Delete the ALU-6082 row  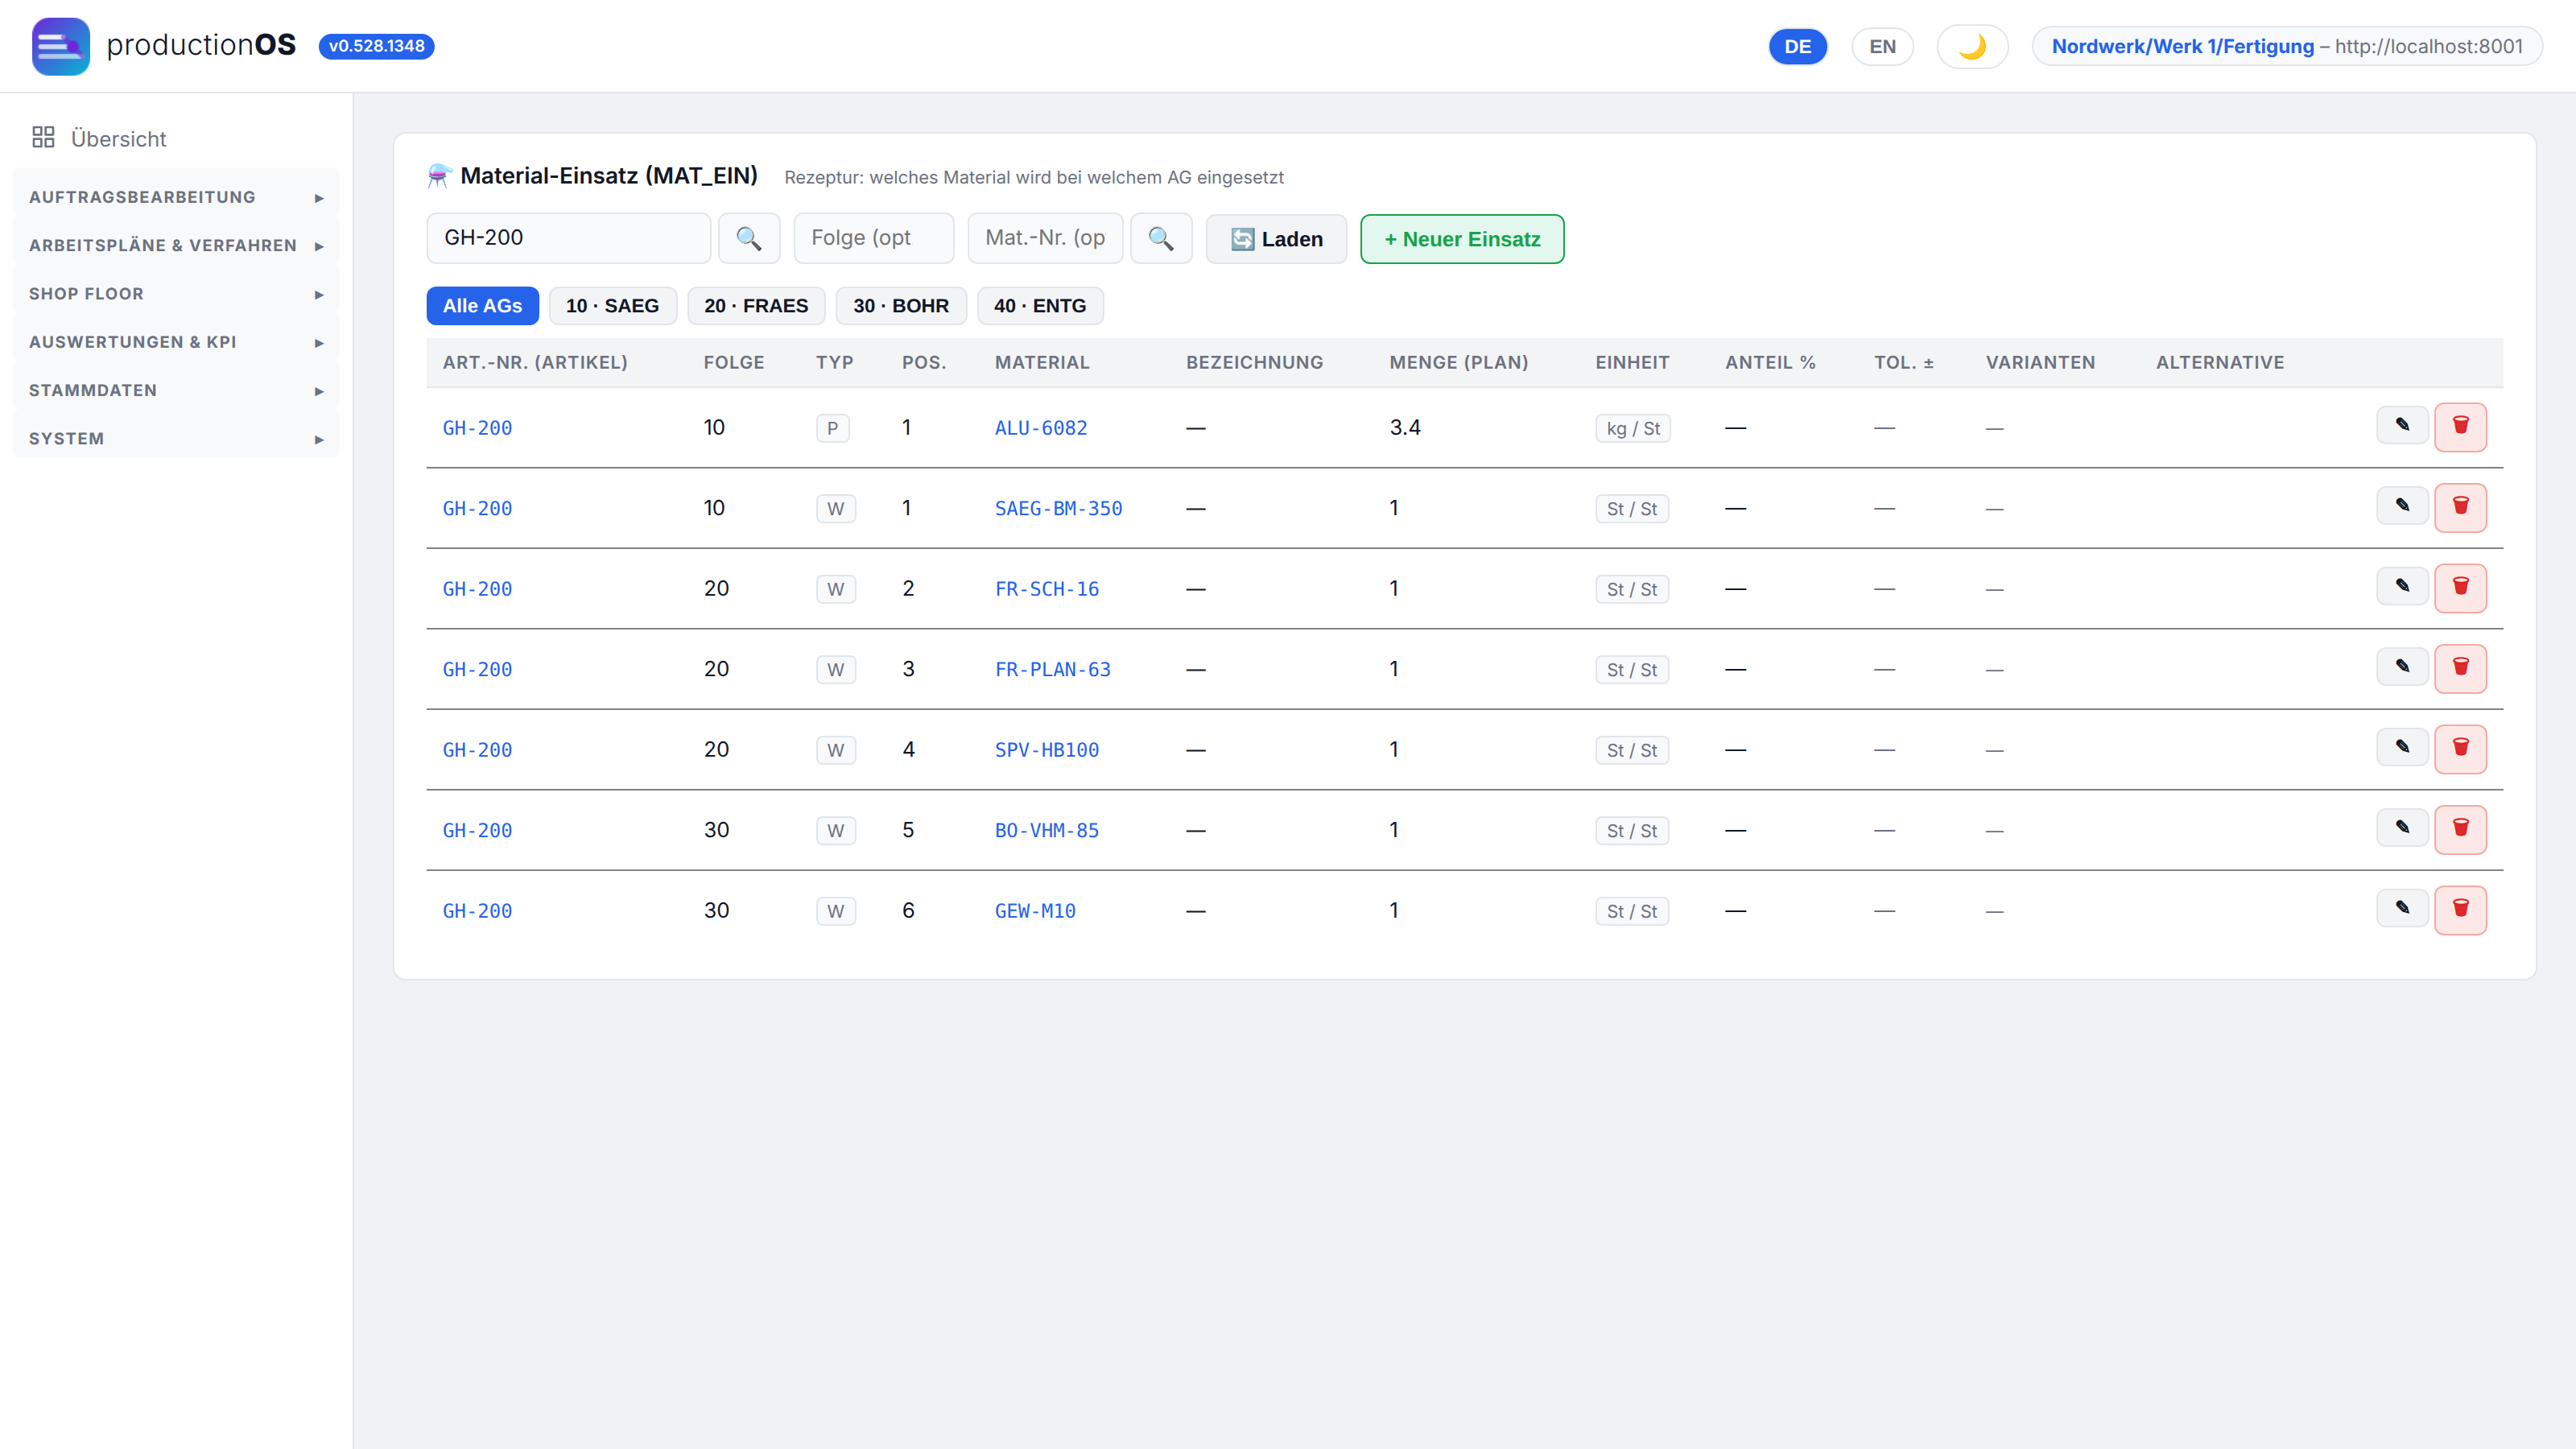click(x=2460, y=427)
